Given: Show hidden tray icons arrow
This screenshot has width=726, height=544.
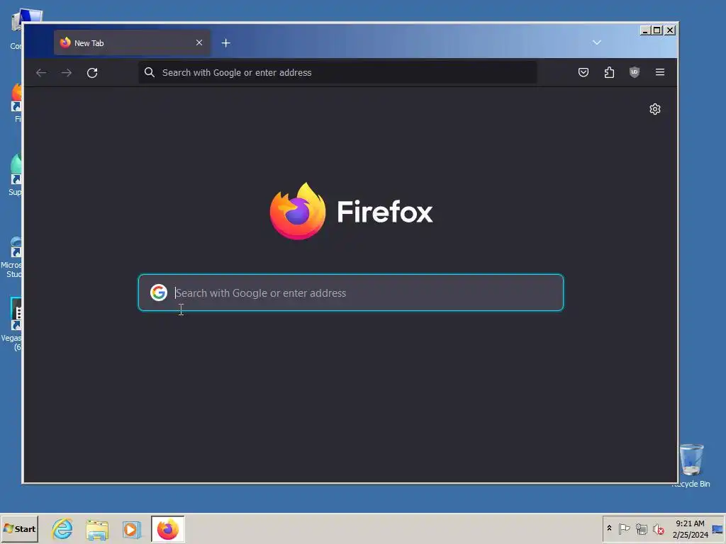Looking at the screenshot, I should 609,528.
